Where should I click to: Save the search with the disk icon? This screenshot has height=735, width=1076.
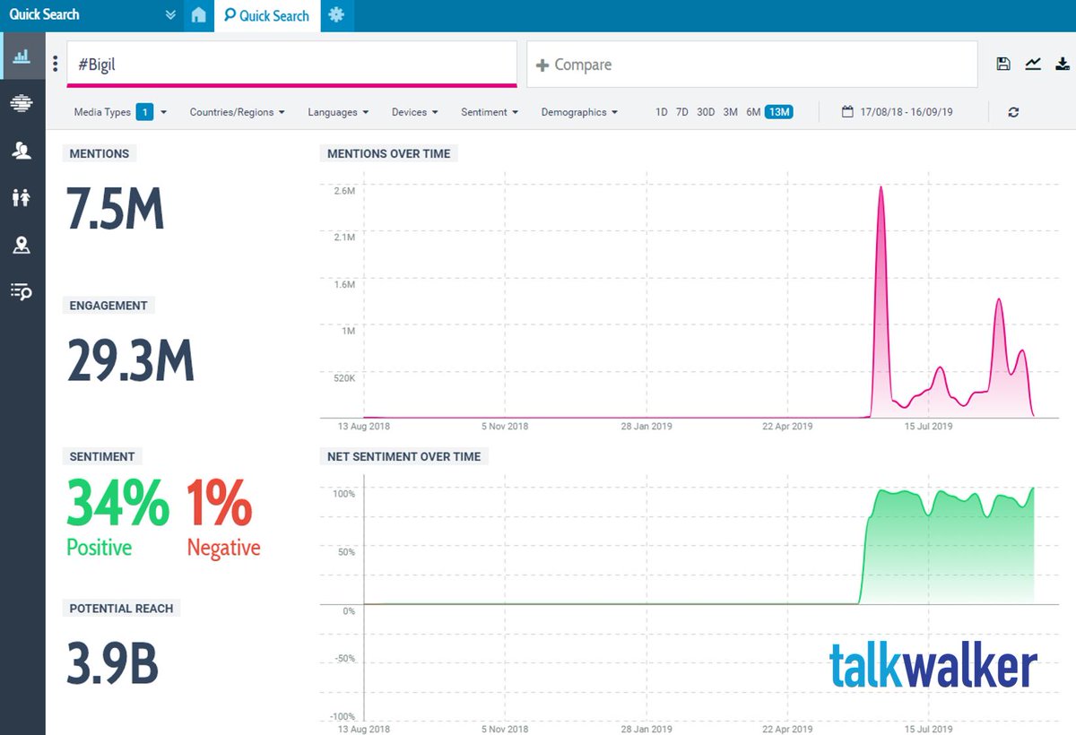coord(1003,64)
